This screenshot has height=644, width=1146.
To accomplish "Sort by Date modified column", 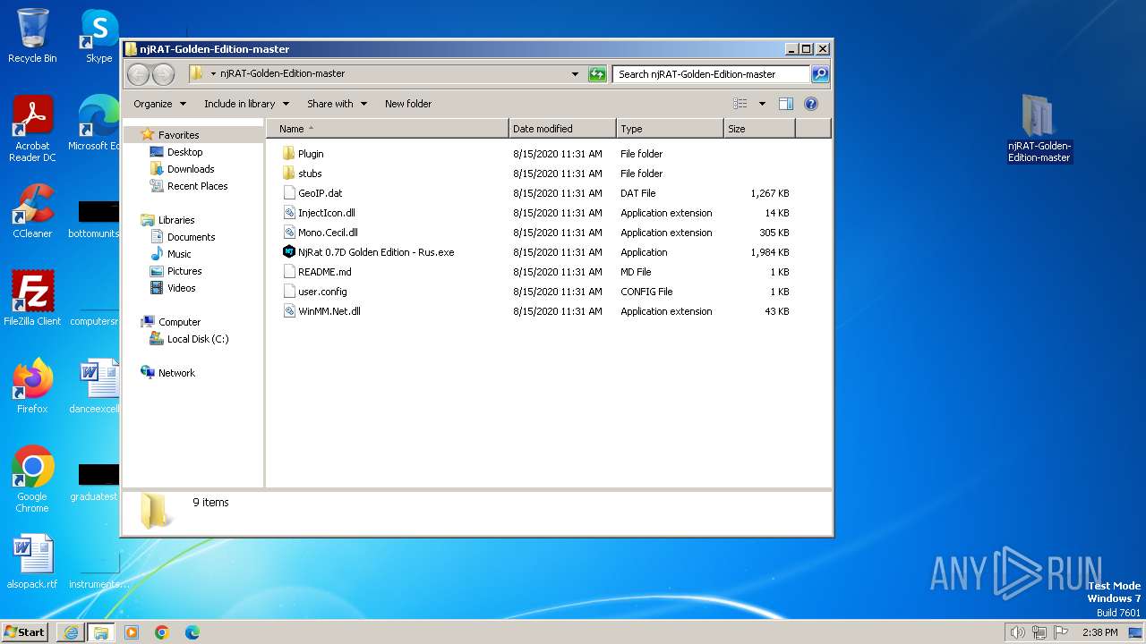I will (x=562, y=129).
